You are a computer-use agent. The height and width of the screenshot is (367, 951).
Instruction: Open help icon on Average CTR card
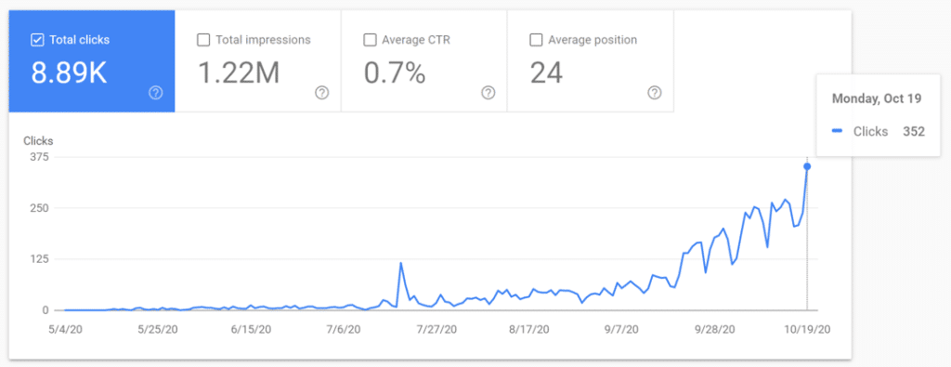coord(489,93)
